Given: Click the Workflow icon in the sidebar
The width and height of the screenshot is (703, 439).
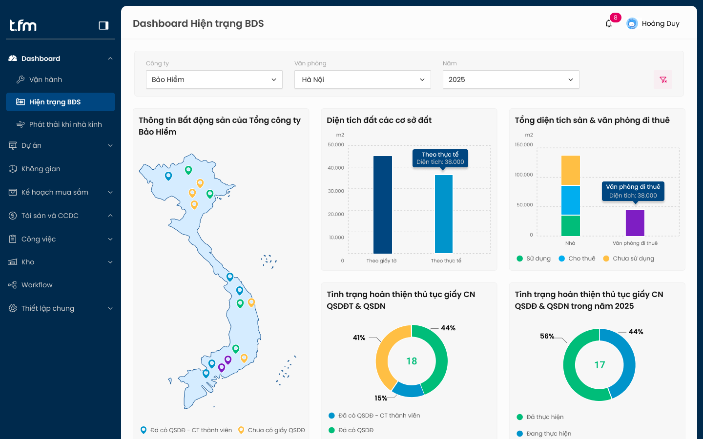Looking at the screenshot, I should pos(13,285).
